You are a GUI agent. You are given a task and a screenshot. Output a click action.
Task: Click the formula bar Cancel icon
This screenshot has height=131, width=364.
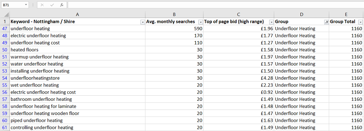[42, 5]
